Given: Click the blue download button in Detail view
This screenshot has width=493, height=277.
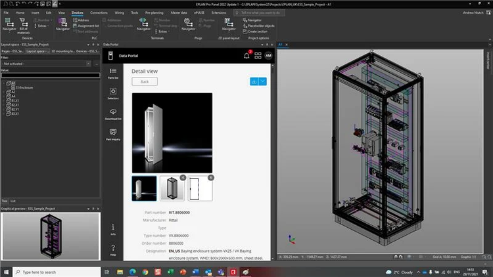Looking at the screenshot, I should click(254, 81).
